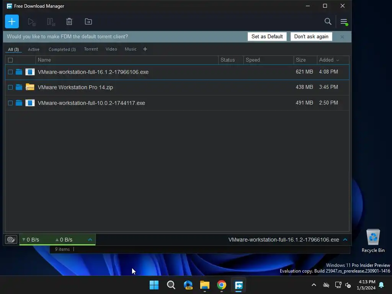Click the upload speed 0 B/s indicator

tap(64, 240)
